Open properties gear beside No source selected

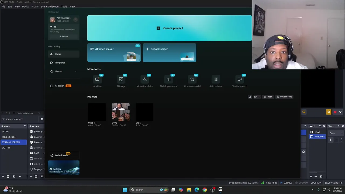[x=42, y=119]
